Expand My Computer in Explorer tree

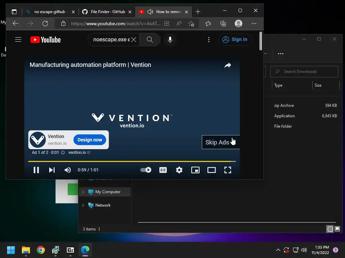point(83,192)
